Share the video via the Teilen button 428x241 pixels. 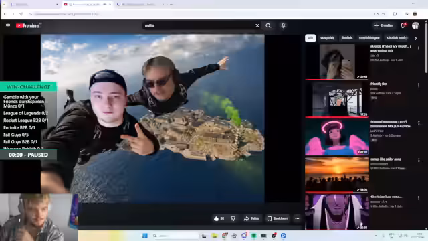251,218
